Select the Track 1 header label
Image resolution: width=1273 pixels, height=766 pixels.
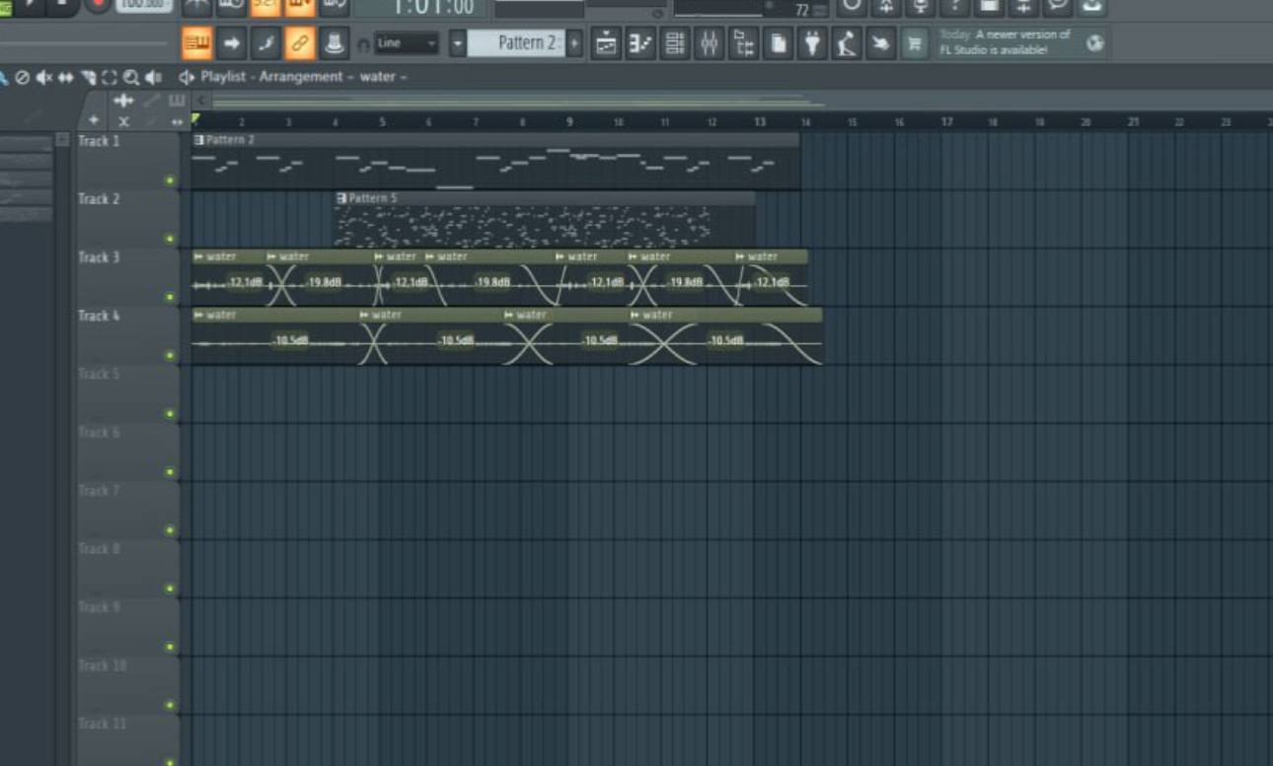tap(99, 141)
